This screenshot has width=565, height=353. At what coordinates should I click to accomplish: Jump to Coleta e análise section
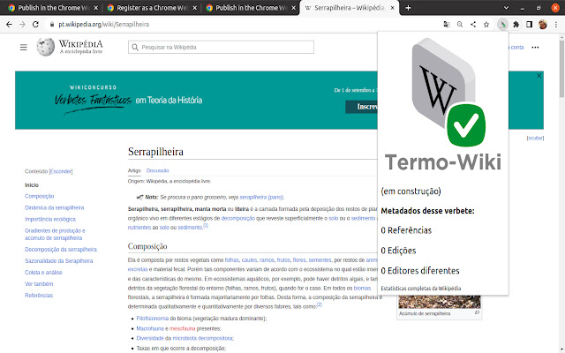pos(43,273)
